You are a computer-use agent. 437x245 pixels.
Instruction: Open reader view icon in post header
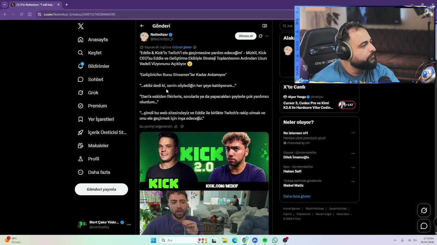coord(265,26)
